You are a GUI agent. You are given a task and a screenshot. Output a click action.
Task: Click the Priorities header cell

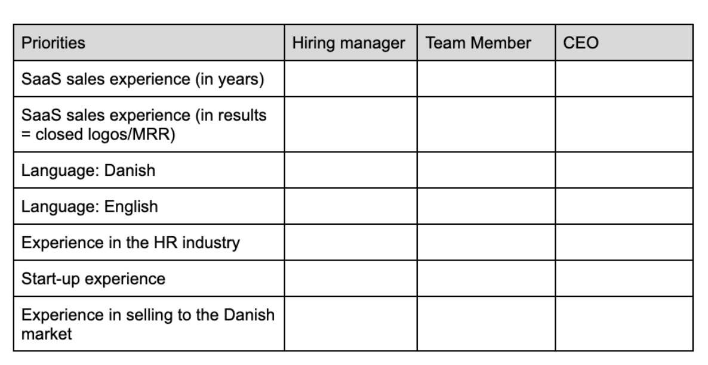(x=53, y=43)
